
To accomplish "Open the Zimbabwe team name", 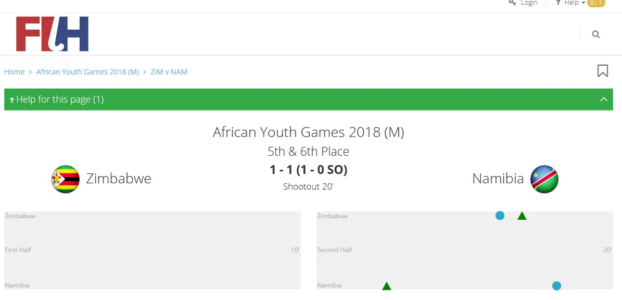I will [119, 179].
